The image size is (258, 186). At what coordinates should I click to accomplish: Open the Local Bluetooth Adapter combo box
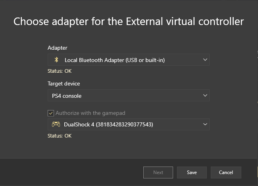coord(128,60)
